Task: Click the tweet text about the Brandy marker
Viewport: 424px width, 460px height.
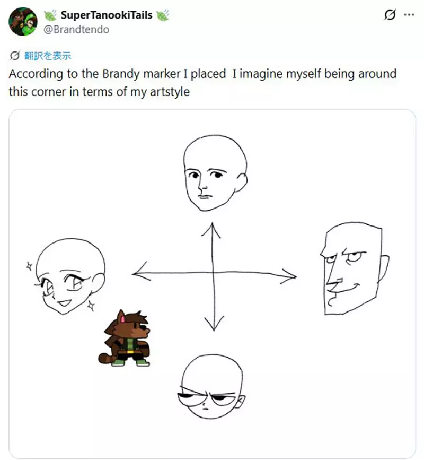Action: 202,82
